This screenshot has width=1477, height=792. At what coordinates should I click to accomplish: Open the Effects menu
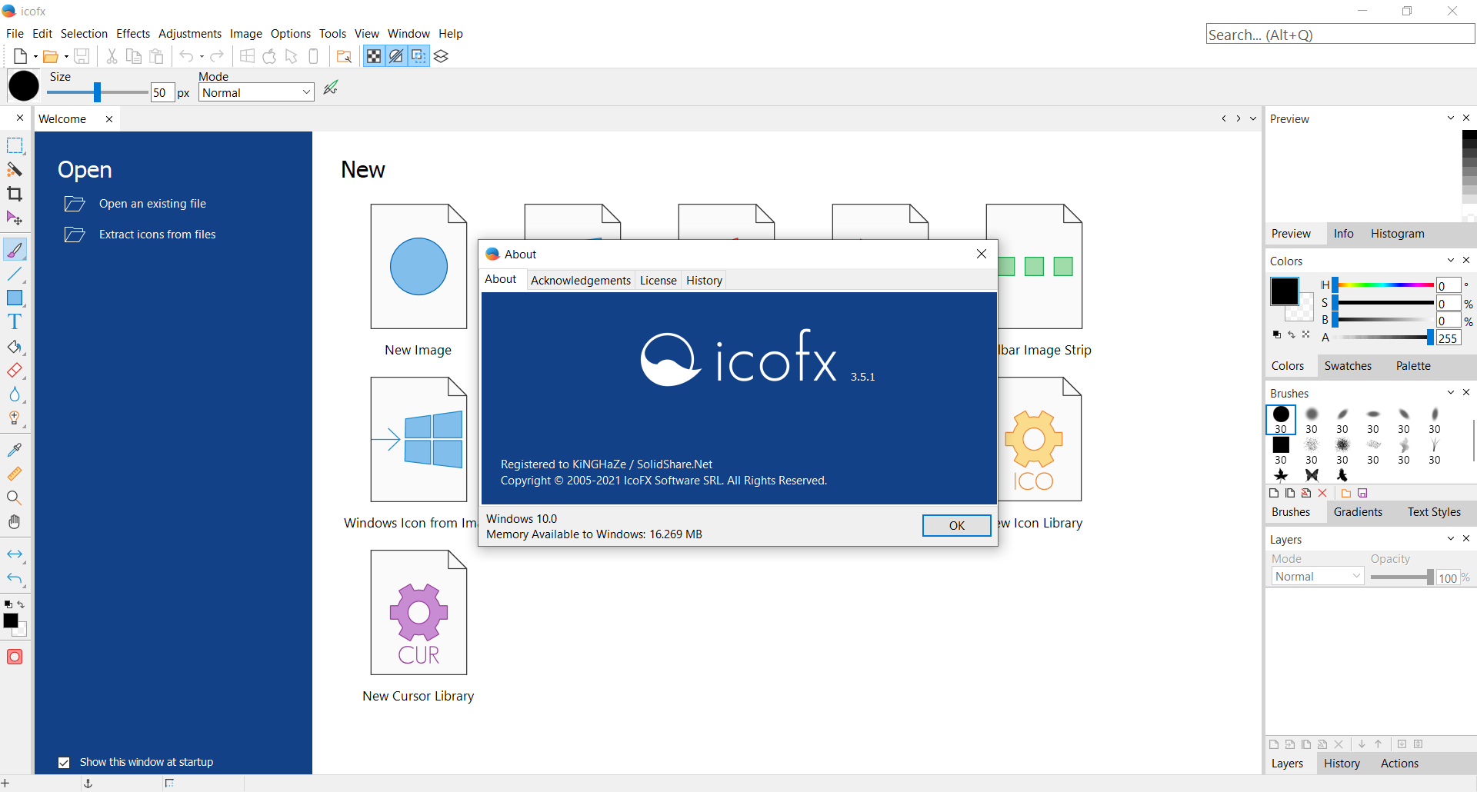point(133,33)
